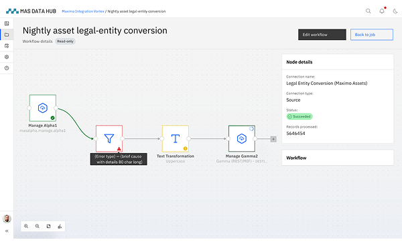Viewport: 402px width, 244px height.
Task: Click the plus add-node button after Gamma2
Action: pyautogui.click(x=273, y=139)
